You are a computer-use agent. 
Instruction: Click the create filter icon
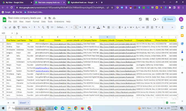pos(156,27)
